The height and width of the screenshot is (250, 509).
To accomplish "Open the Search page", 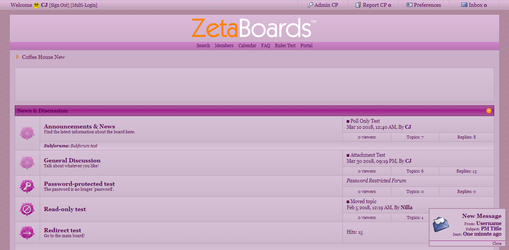I will (x=203, y=46).
